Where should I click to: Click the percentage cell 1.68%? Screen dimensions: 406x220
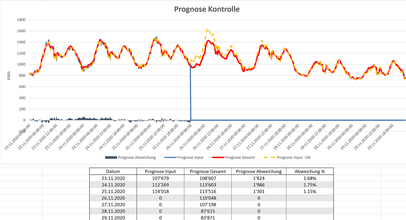pos(310,178)
